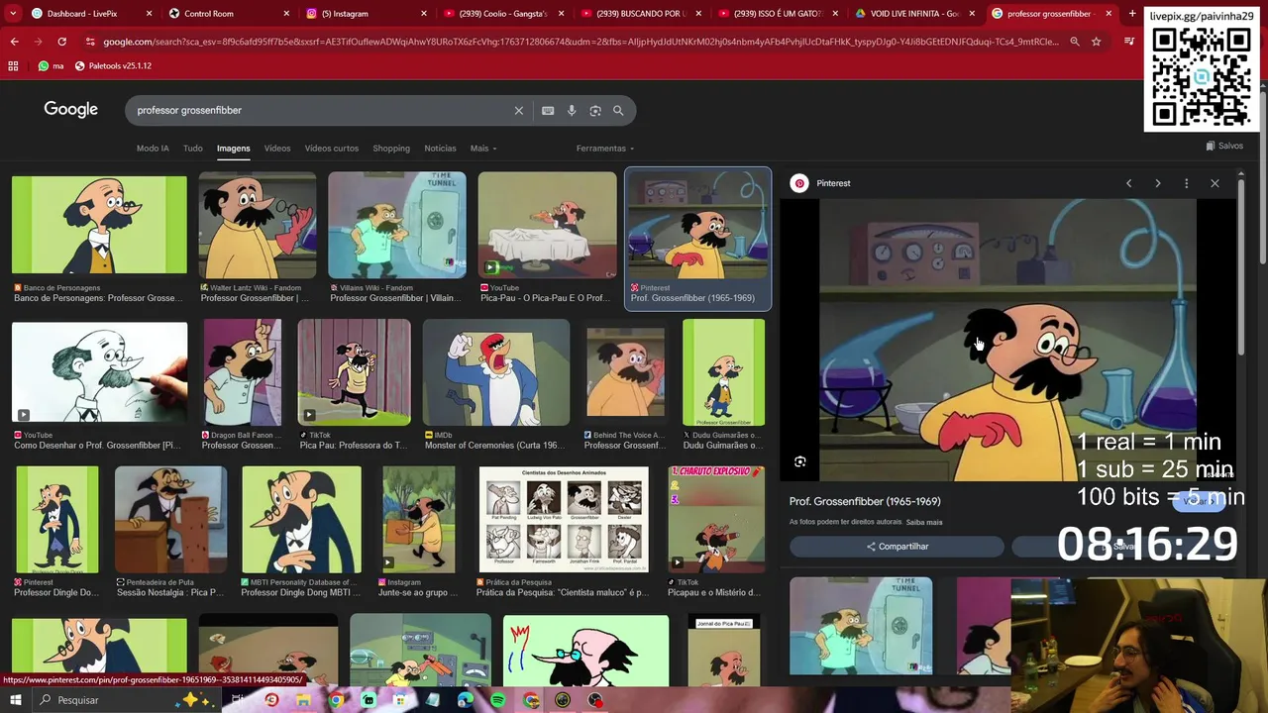Image resolution: width=1268 pixels, height=713 pixels.
Task: Switch to the Notícias tab
Action: pyautogui.click(x=440, y=149)
